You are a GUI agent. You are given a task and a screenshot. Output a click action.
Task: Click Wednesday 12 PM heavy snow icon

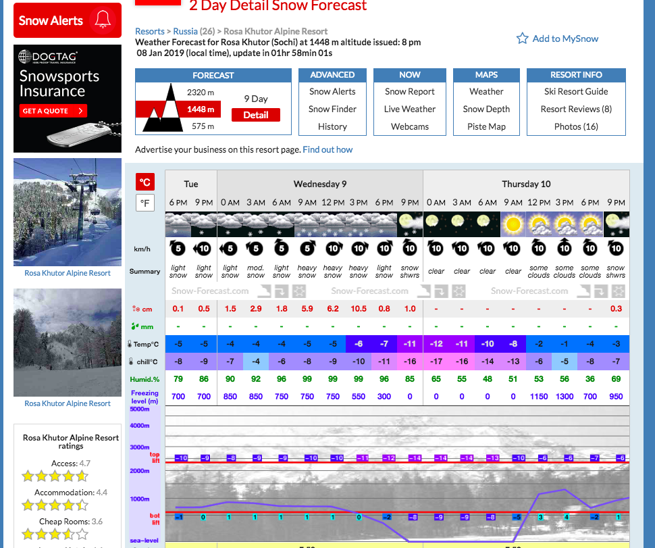coord(332,224)
